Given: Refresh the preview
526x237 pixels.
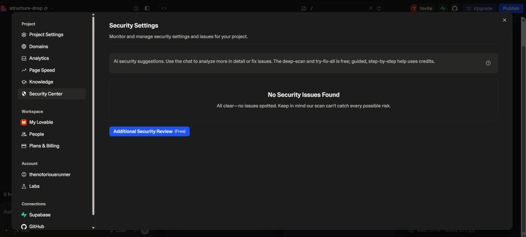Looking at the screenshot, I should click(x=379, y=8).
